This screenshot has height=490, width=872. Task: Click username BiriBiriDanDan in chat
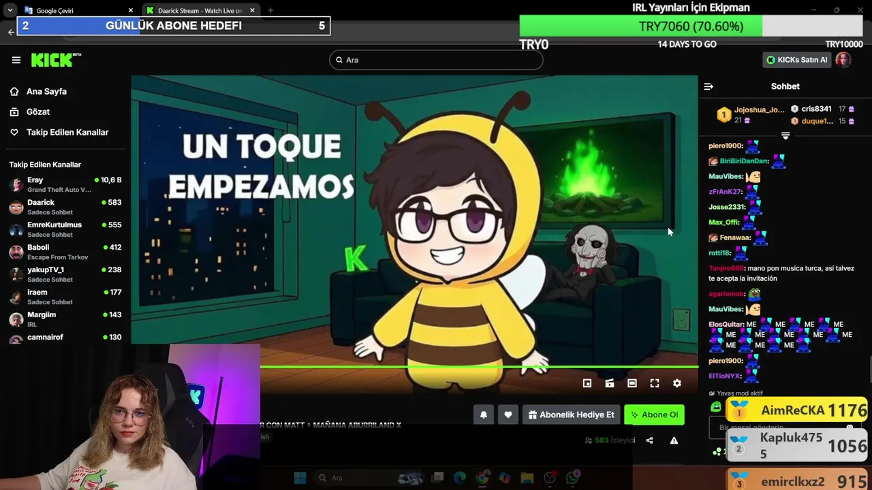[x=744, y=161]
